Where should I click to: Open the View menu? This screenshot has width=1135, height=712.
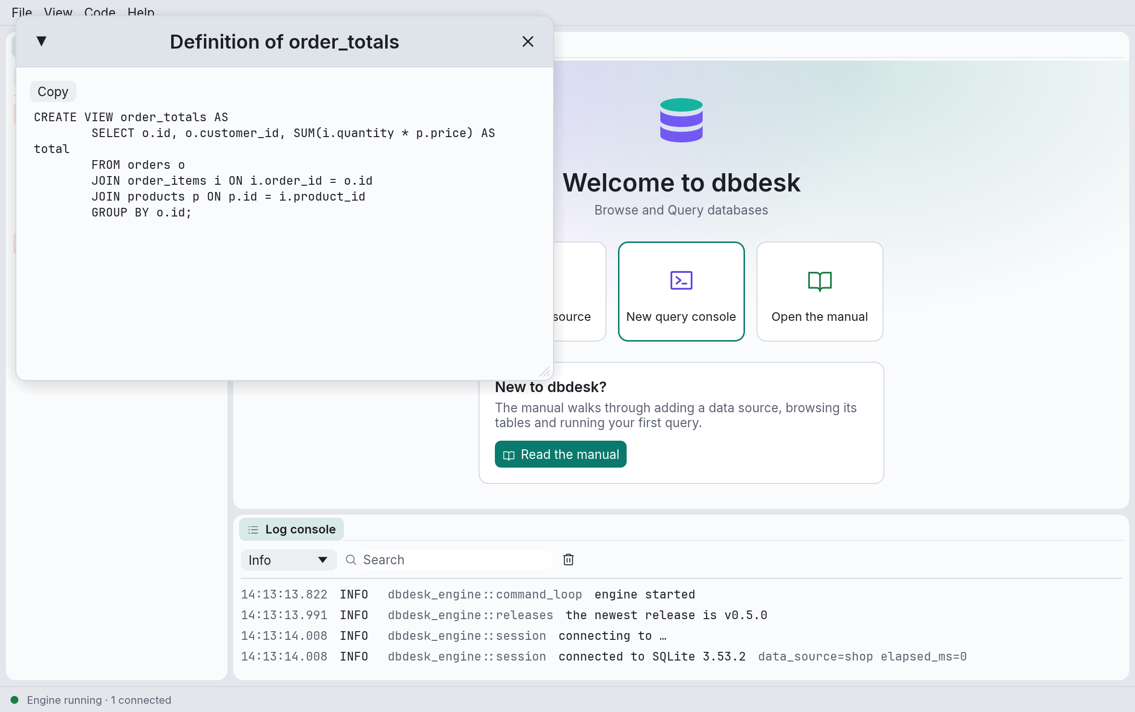point(58,12)
